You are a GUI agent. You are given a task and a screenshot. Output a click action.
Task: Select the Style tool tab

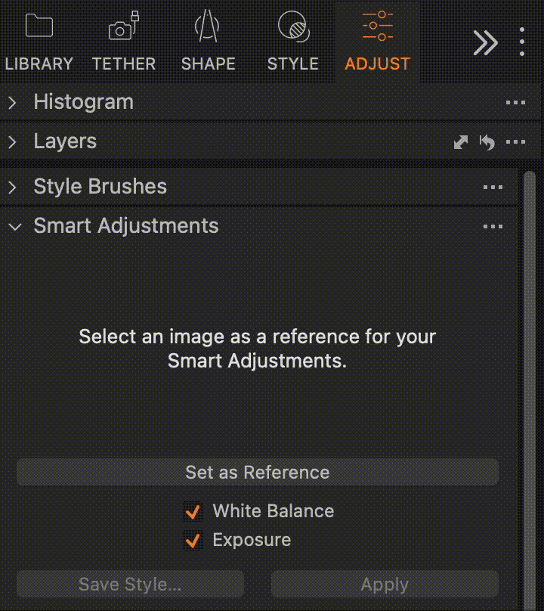coord(293,42)
